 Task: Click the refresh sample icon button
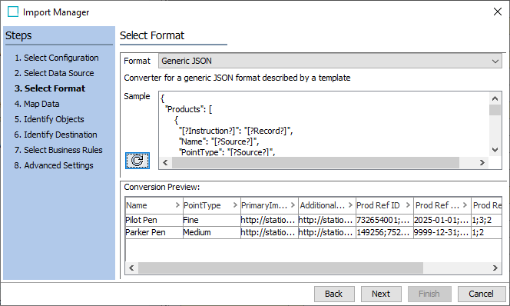tap(137, 161)
